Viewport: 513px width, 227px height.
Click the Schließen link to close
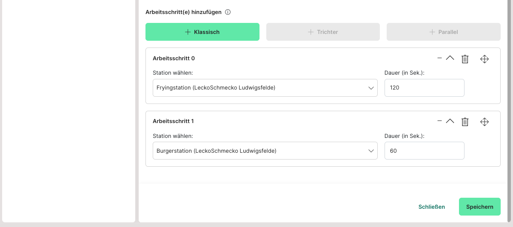pyautogui.click(x=431, y=207)
